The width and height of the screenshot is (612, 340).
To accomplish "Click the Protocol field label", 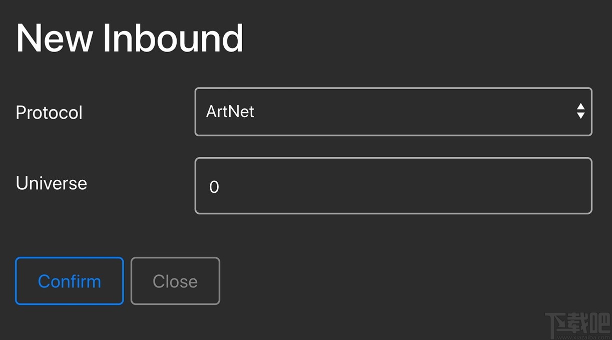I will pos(49,113).
